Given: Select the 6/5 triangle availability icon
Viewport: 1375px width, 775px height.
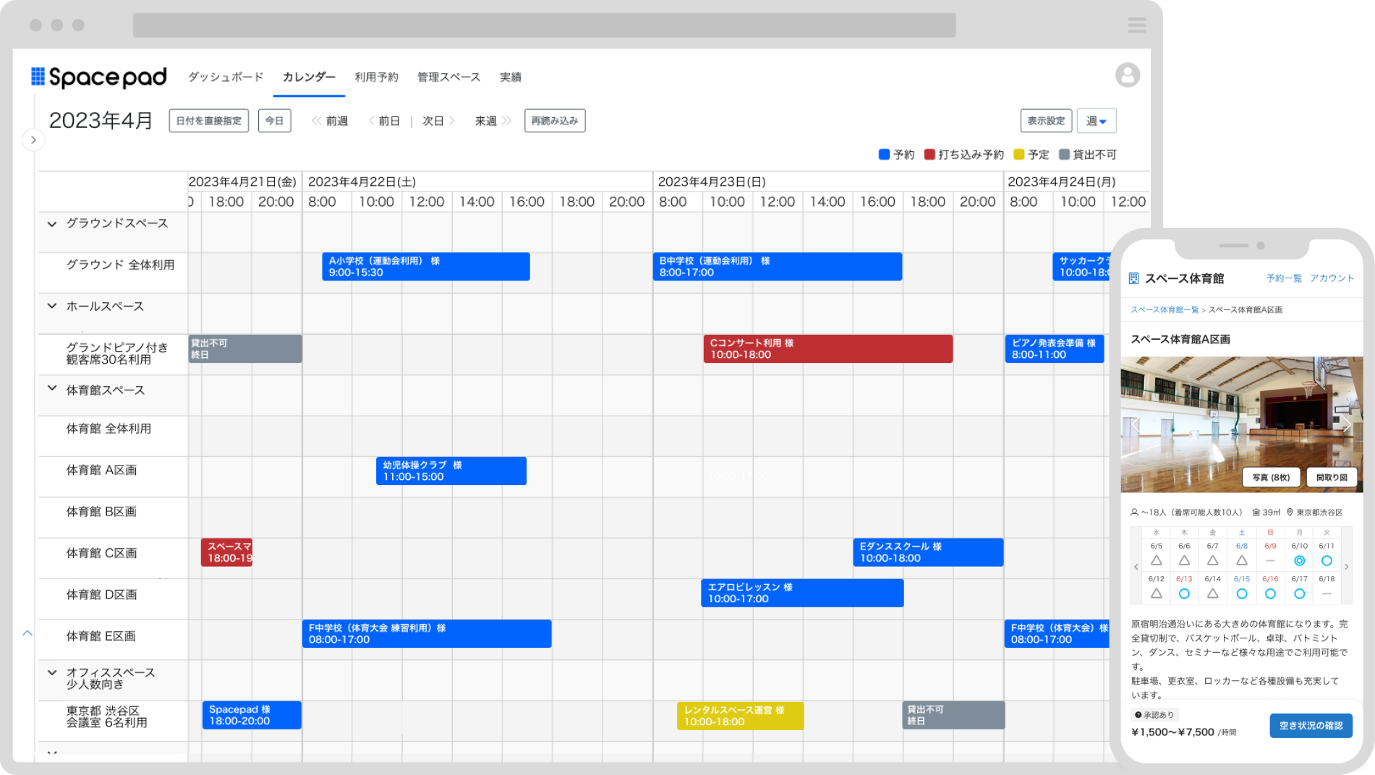Looking at the screenshot, I should click(1157, 560).
